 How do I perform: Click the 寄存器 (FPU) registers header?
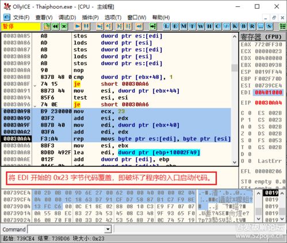[x=263, y=36]
